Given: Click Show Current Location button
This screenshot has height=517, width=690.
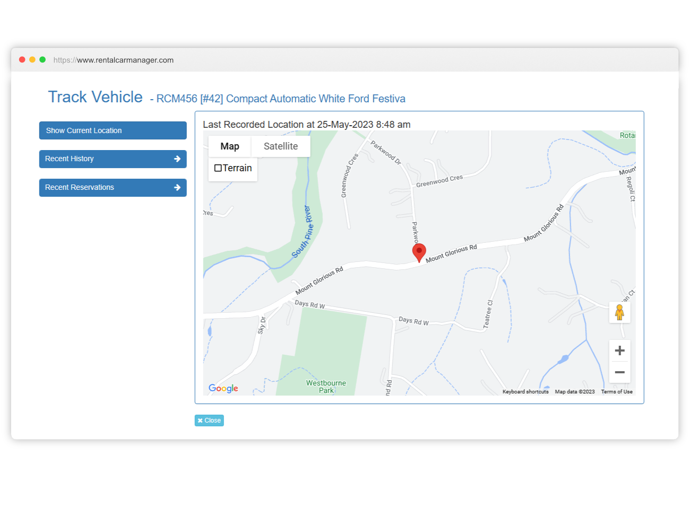Looking at the screenshot, I should pyautogui.click(x=113, y=130).
